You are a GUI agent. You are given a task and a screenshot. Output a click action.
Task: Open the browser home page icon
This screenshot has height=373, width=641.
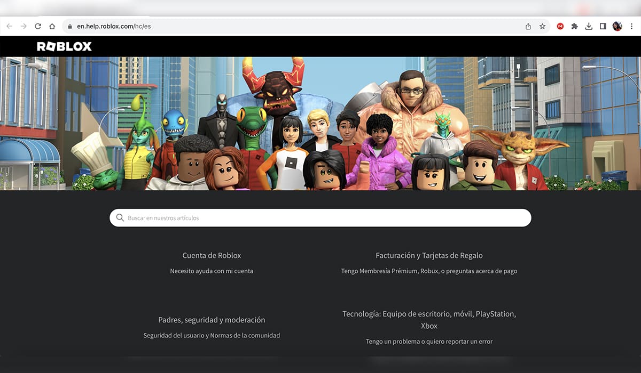click(52, 26)
